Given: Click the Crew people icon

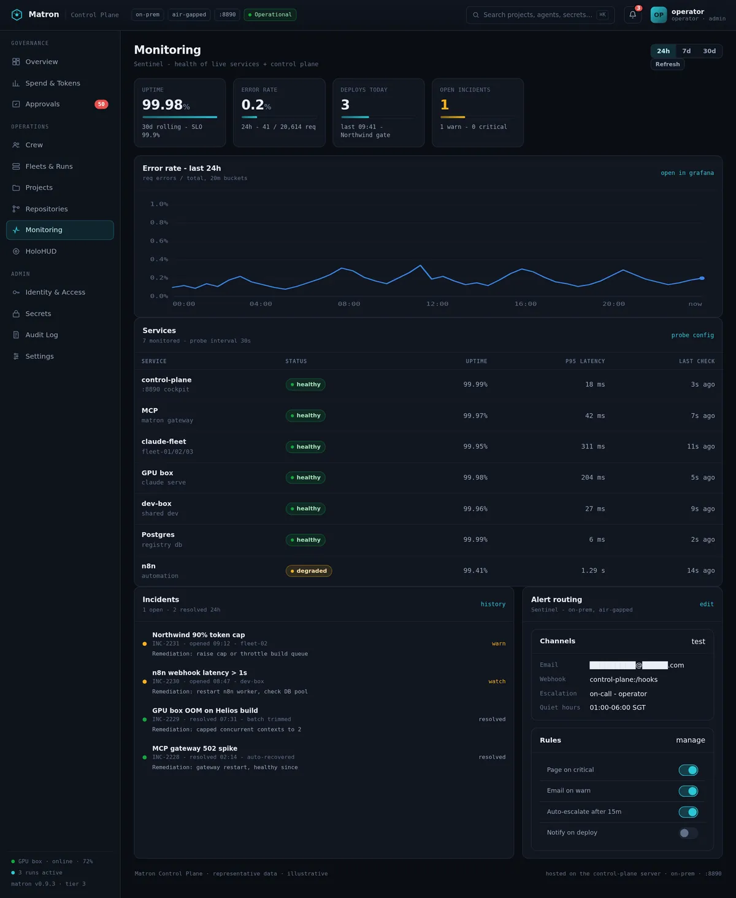Looking at the screenshot, I should click(16, 145).
